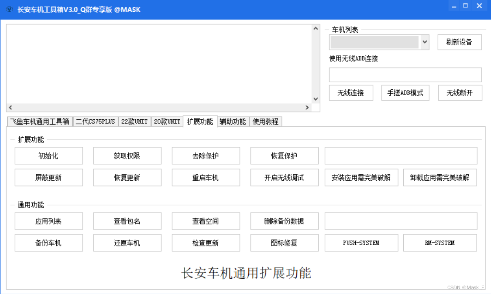Click the 删除备份数据 button

pyautogui.click(x=284, y=221)
